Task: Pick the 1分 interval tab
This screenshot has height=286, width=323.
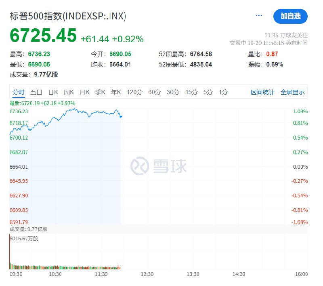Action: coord(223,92)
